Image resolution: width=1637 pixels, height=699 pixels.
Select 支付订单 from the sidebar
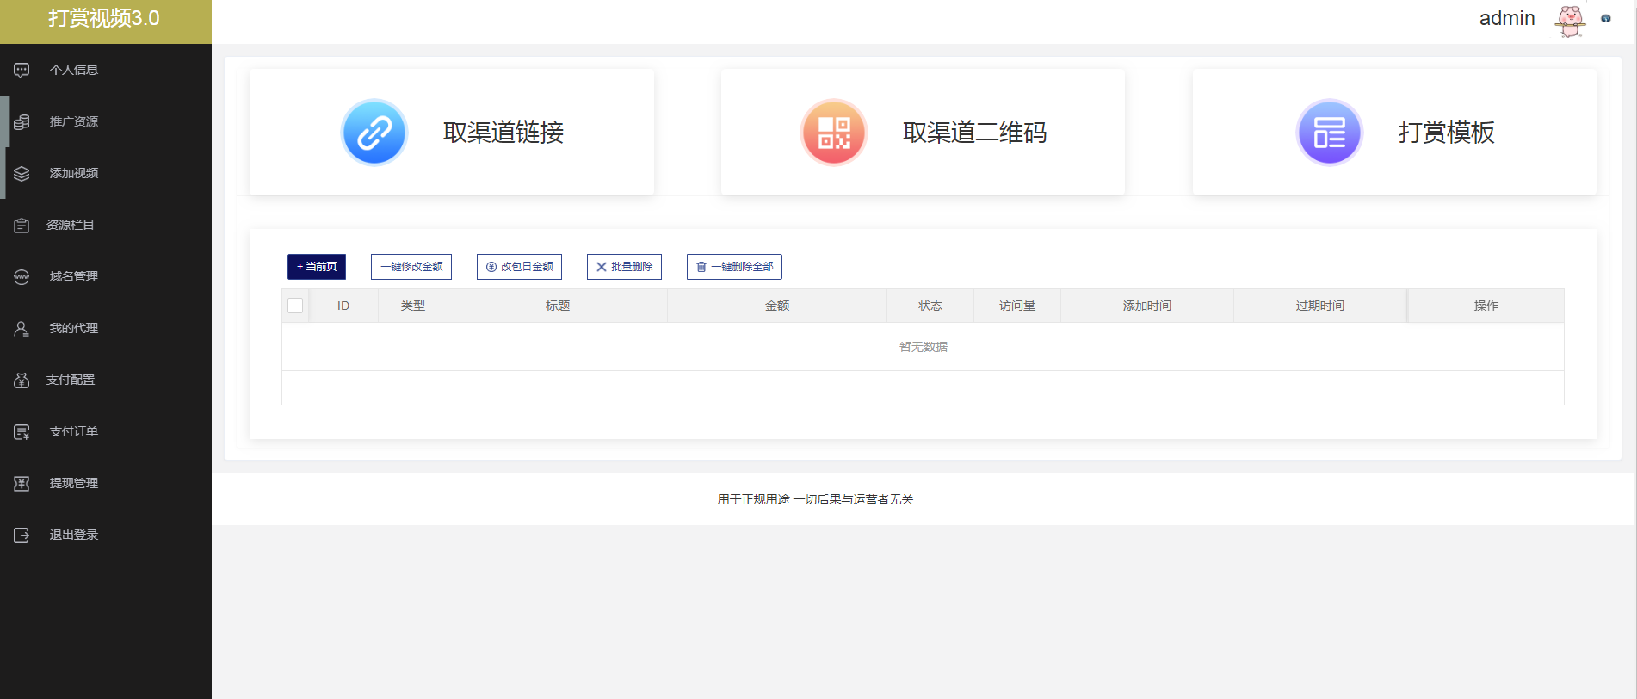click(73, 431)
